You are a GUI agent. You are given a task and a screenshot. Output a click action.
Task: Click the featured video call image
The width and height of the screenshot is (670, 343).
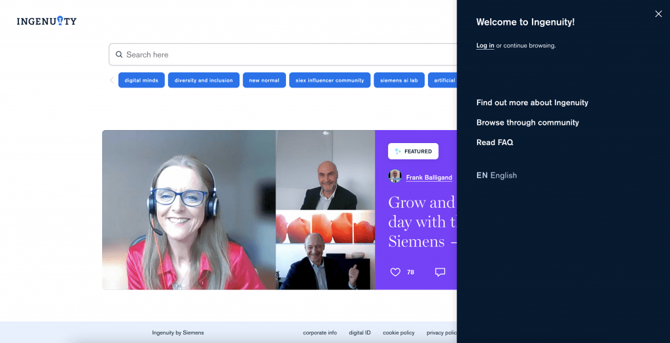pyautogui.click(x=238, y=210)
